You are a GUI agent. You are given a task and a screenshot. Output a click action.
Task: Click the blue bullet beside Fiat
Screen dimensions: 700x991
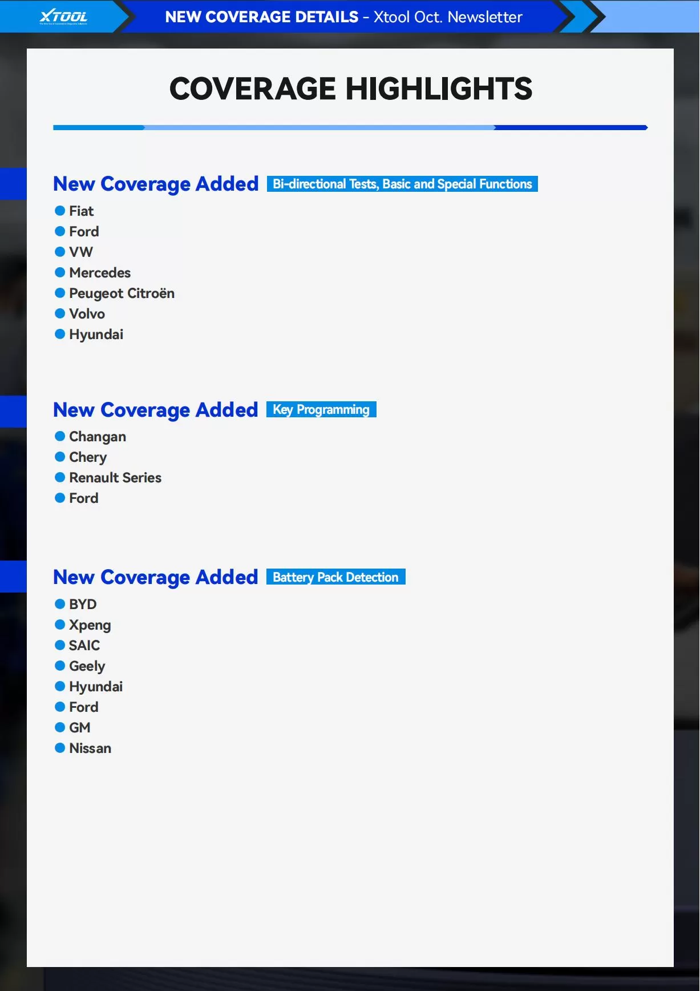[60, 211]
